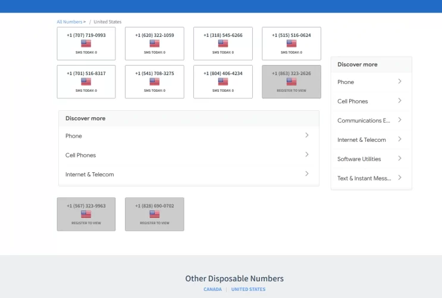Click the flag on the locked (863) 323-2626 card
442x298 pixels.
pyautogui.click(x=291, y=82)
